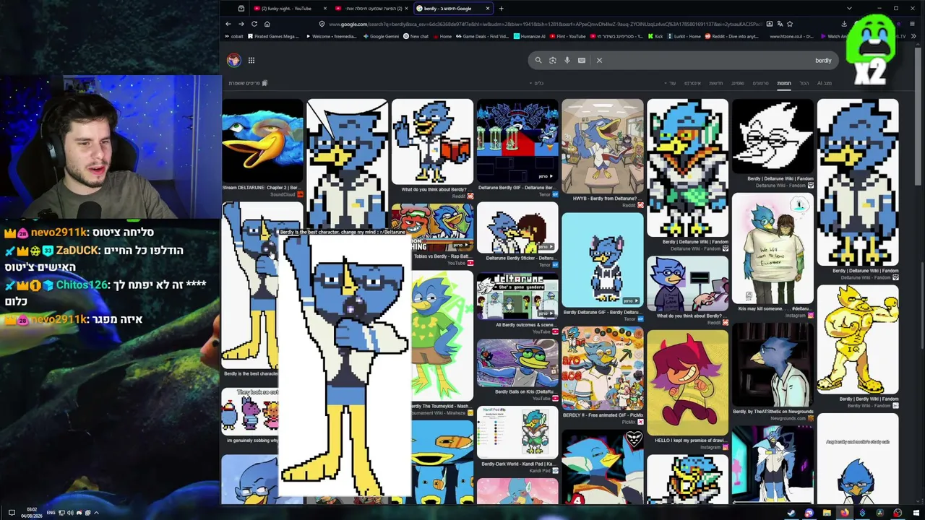Start voice search with the microphone icon
The height and width of the screenshot is (520, 925).
pyautogui.click(x=567, y=61)
